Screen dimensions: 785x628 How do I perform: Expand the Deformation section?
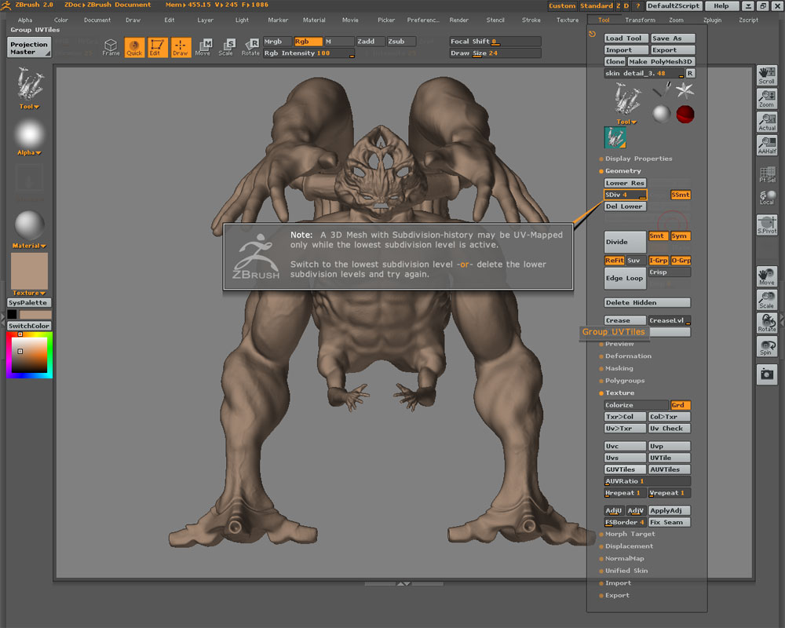click(628, 356)
